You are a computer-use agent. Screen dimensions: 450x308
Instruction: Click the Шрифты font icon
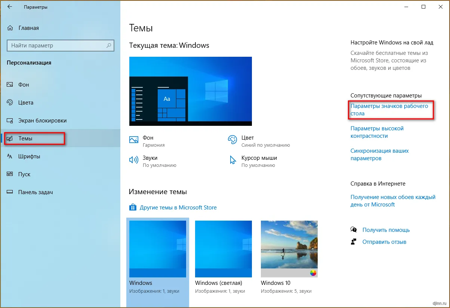click(10, 156)
